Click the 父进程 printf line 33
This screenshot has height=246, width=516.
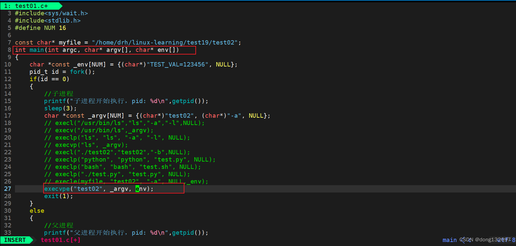click(126, 233)
